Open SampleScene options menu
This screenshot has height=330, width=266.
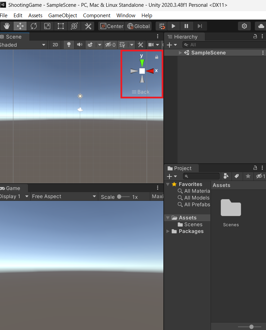[x=263, y=53]
